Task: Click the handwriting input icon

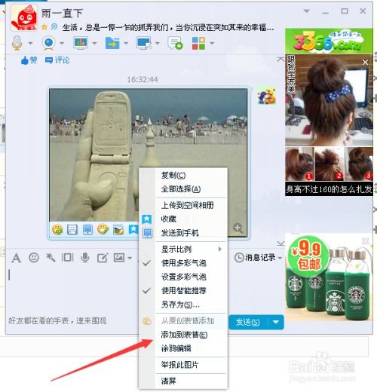Action: pos(103,258)
